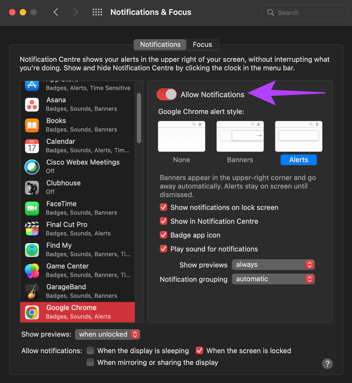Viewport: 352px width, 383px height.
Task: Select the Google Chrome icon in list
Action: coord(32,312)
